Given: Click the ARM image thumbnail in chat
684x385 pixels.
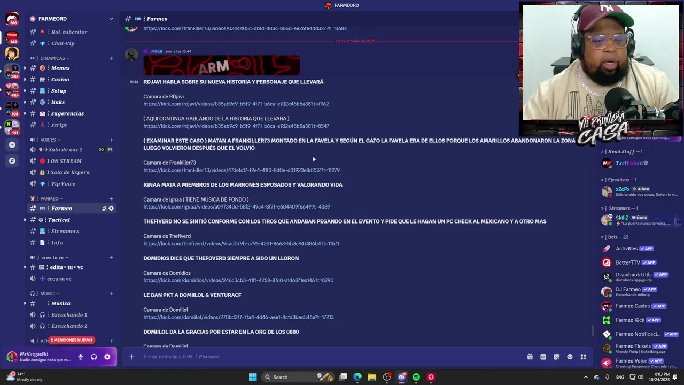Looking at the screenshot, I should (221, 65).
